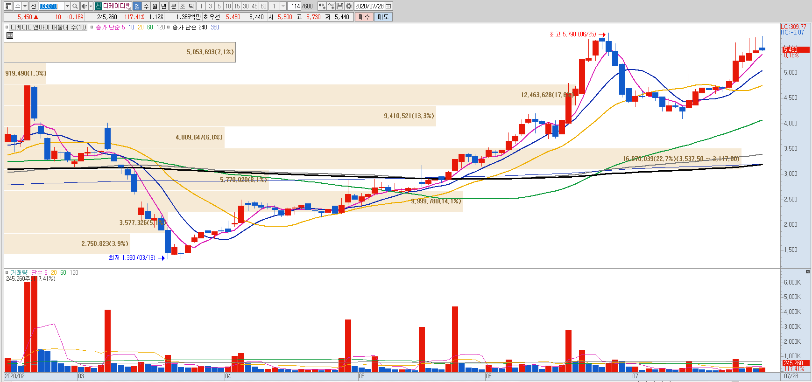Select the 3 interval button
The image size is (812, 382).
coord(210,6)
